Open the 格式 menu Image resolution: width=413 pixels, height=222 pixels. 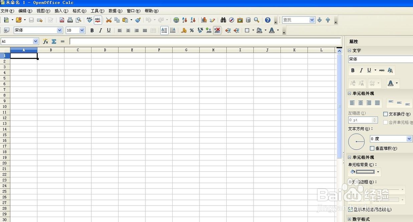tap(79, 11)
